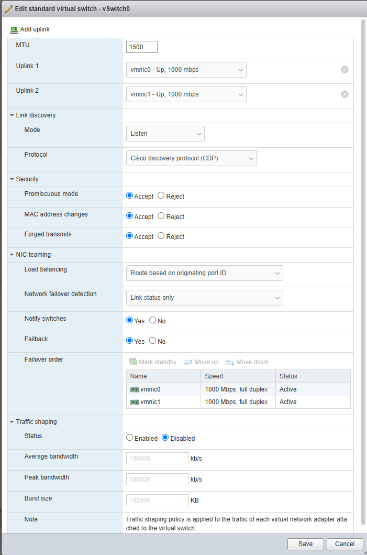Click the Move down icon

click(230, 362)
